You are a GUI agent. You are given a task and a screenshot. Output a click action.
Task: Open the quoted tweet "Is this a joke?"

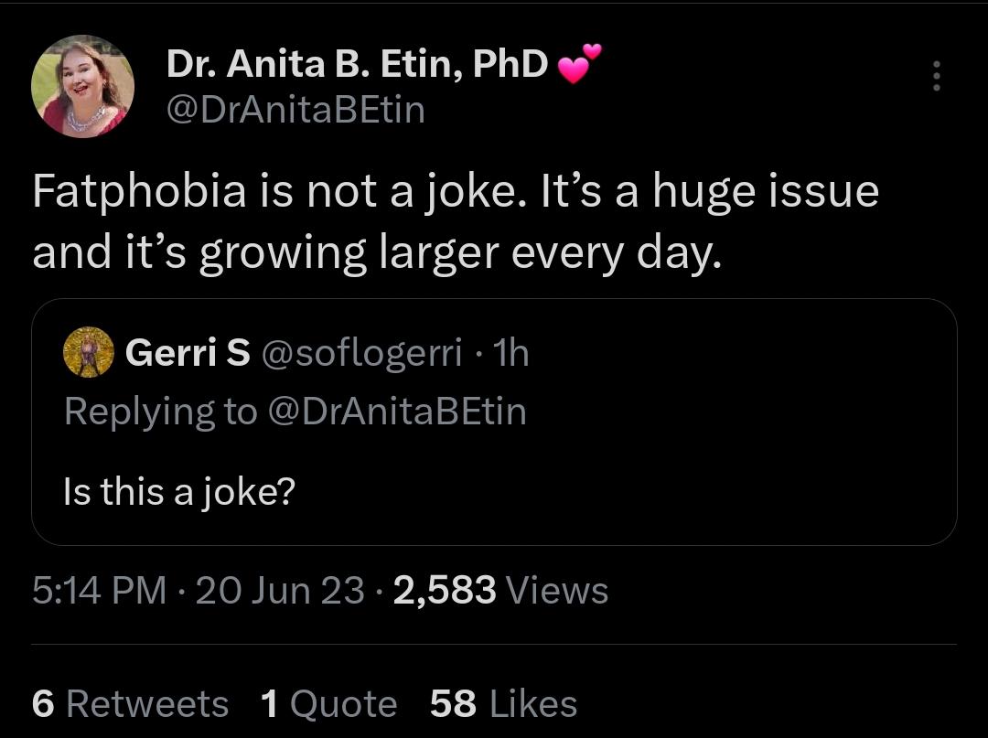178,492
